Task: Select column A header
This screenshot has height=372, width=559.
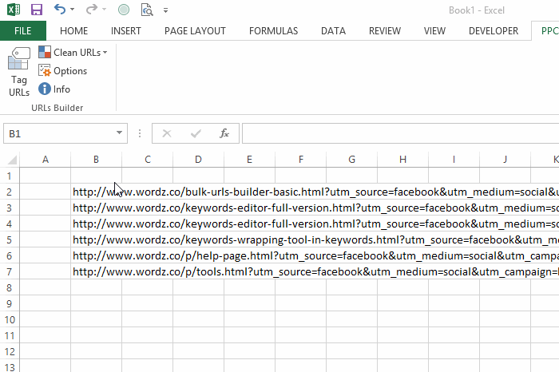Action: [46, 160]
